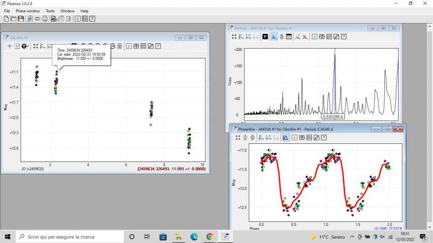433x243 pixels.
Task: Open the Tools menu
Action: pyautogui.click(x=50, y=11)
